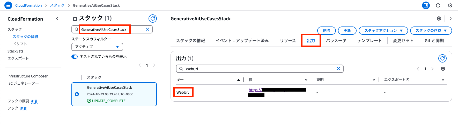Expand the stack actions dropdown

point(383,31)
